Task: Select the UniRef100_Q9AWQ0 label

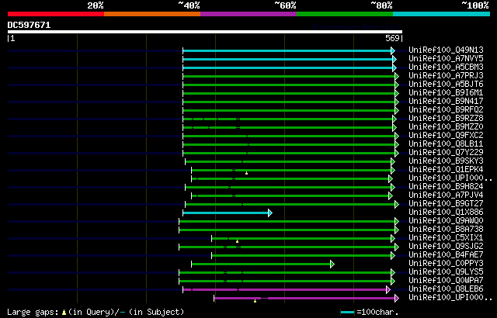Action: (446, 221)
